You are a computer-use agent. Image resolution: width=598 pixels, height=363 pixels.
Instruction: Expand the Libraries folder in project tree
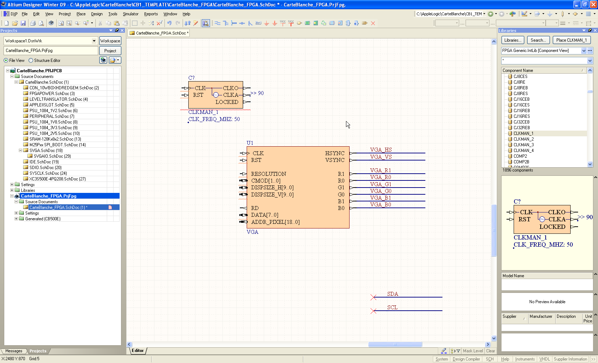click(x=12, y=190)
